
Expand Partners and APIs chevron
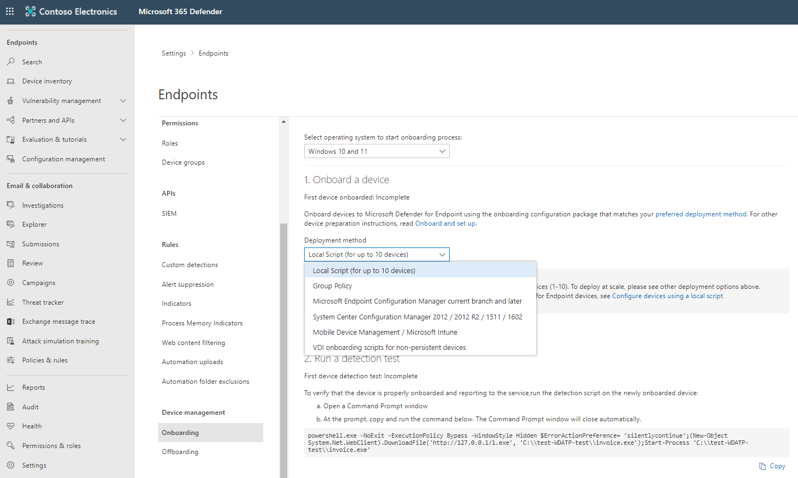click(x=123, y=120)
